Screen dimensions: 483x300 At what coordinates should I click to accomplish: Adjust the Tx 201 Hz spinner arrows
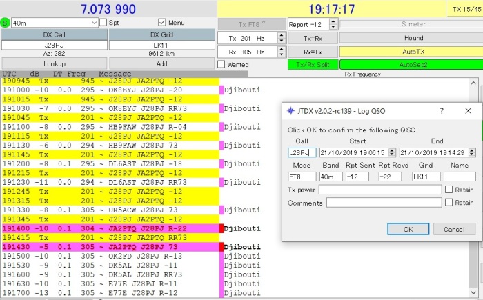(x=282, y=38)
